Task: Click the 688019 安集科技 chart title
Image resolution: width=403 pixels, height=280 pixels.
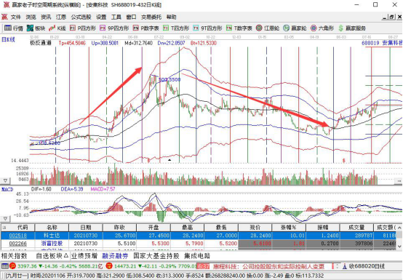Action: 382,43
